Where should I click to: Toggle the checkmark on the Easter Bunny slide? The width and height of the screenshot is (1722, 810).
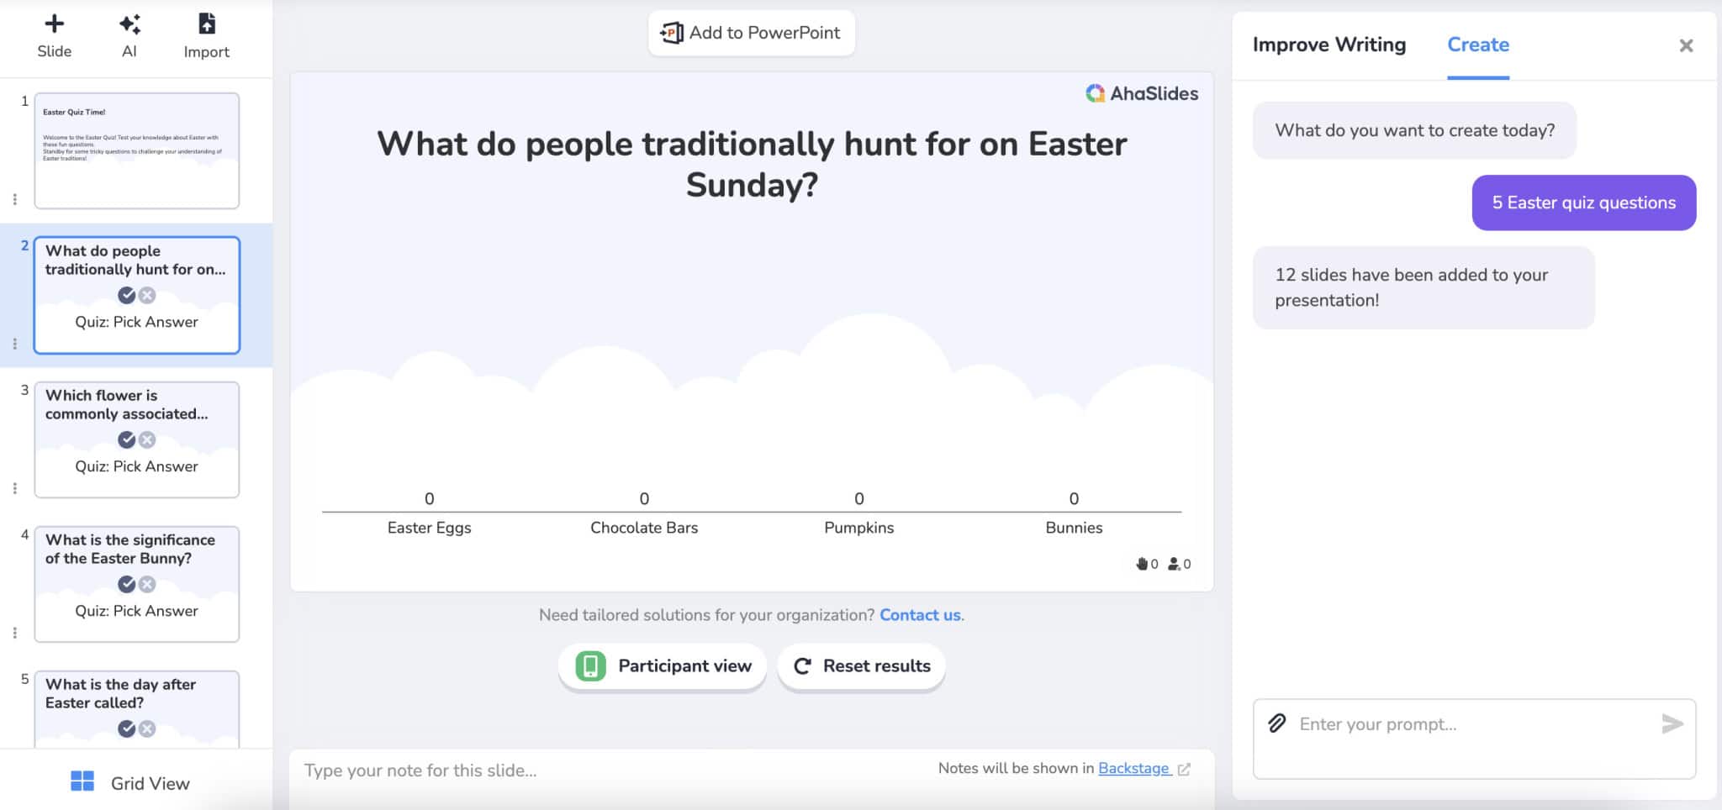[125, 583]
